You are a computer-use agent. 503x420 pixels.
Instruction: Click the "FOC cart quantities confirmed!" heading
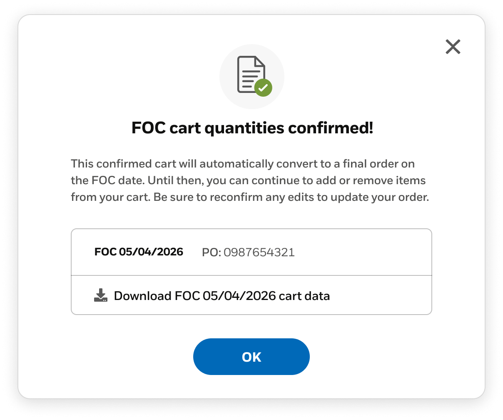pyautogui.click(x=252, y=128)
